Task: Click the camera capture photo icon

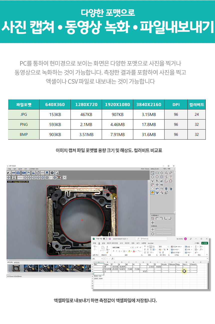Action: point(18,173)
